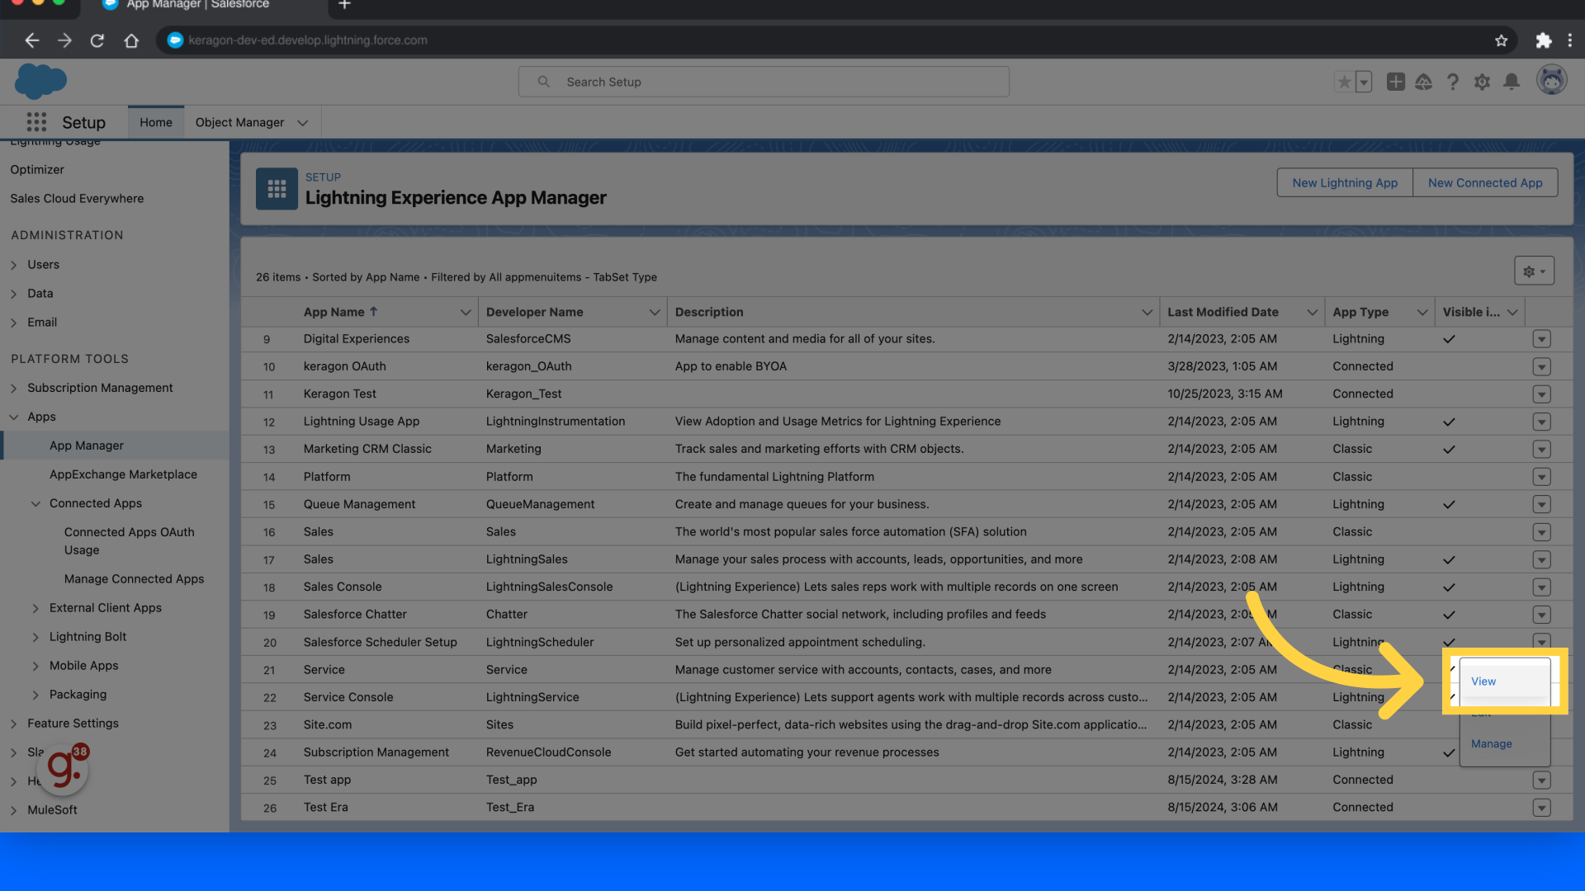Bookmark this page with star icon
This screenshot has height=891, width=1585.
(x=1501, y=40)
